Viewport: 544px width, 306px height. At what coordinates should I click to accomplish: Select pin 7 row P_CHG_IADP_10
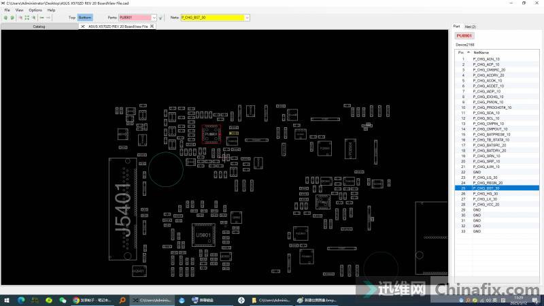pos(497,91)
